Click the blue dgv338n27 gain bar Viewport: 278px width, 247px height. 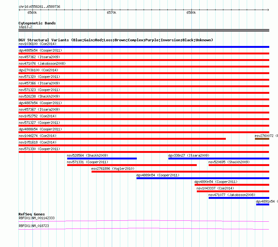[x=219, y=159]
